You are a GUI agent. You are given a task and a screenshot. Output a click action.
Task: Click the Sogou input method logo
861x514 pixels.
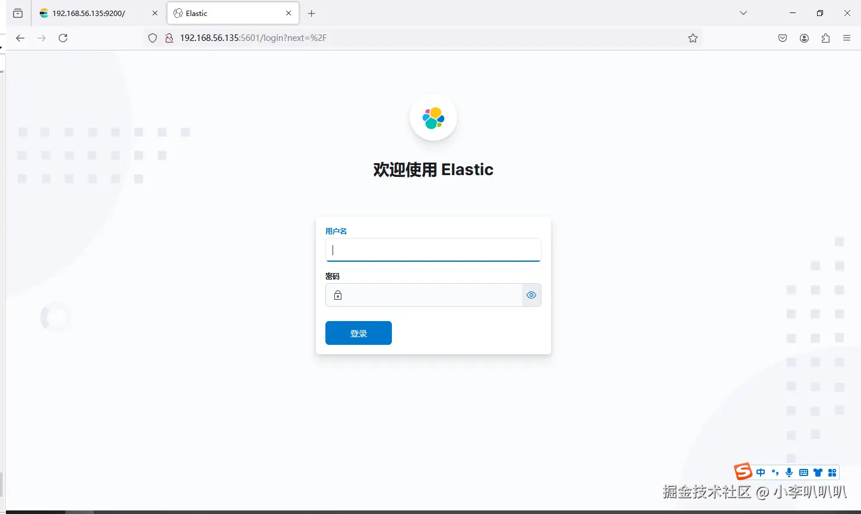pyautogui.click(x=743, y=472)
